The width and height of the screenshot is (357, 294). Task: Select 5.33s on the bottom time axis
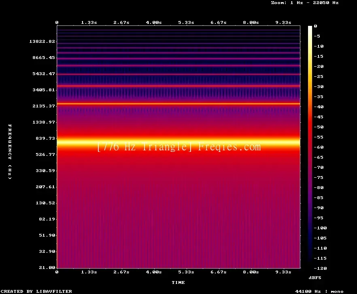186,272
